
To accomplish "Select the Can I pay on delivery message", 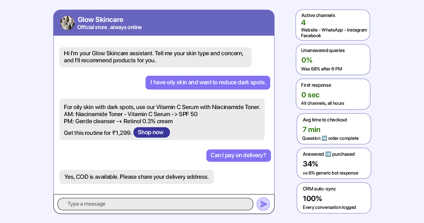I will pos(238,155).
